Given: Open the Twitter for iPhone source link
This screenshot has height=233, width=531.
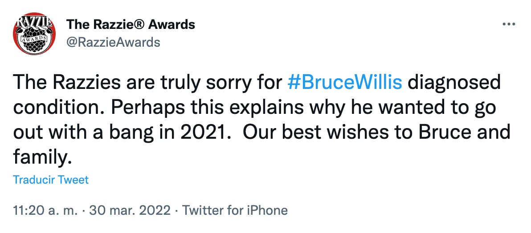Looking at the screenshot, I should [235, 210].
